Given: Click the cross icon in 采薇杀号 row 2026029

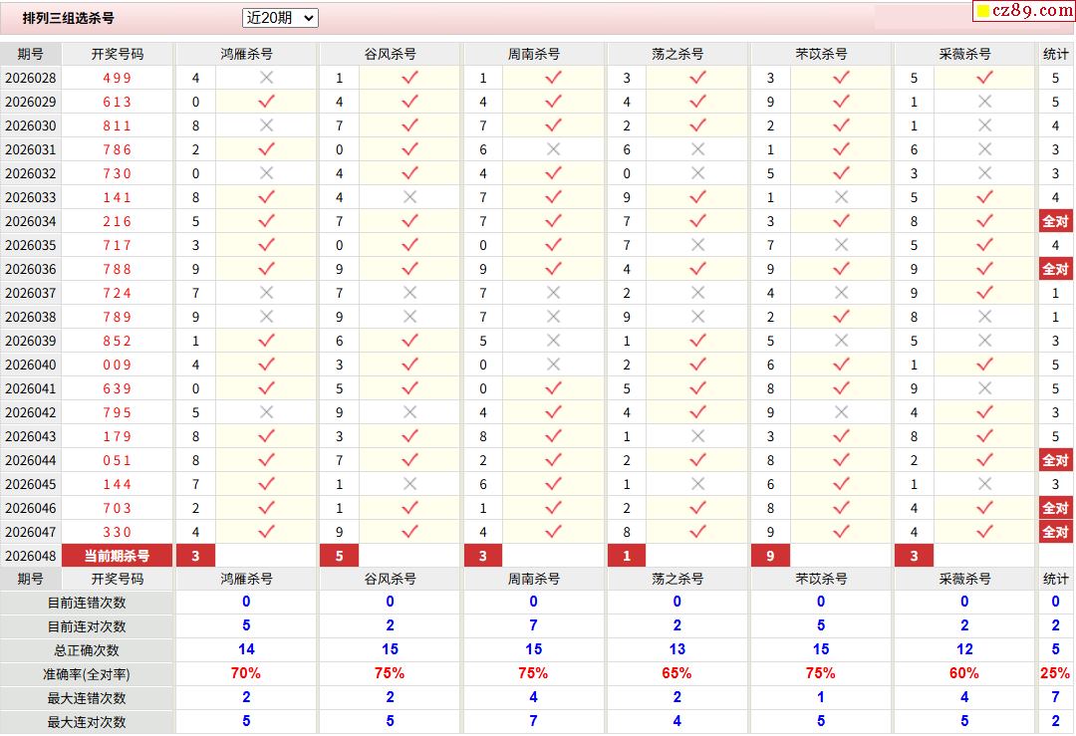Looking at the screenshot, I should 984,102.
